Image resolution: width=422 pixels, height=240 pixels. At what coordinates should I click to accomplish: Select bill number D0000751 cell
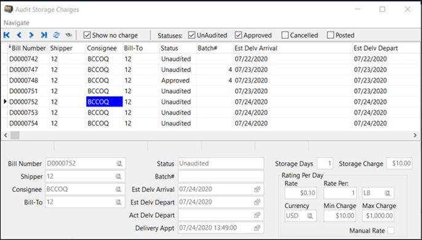click(x=28, y=91)
